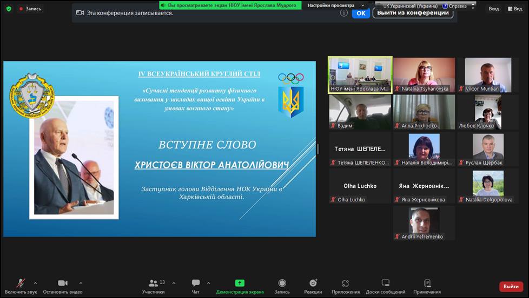Click 'ХРИСТОЄВ ВІКТОР АНАТОЛІЙОВИЧ' text on slide

tap(211, 165)
